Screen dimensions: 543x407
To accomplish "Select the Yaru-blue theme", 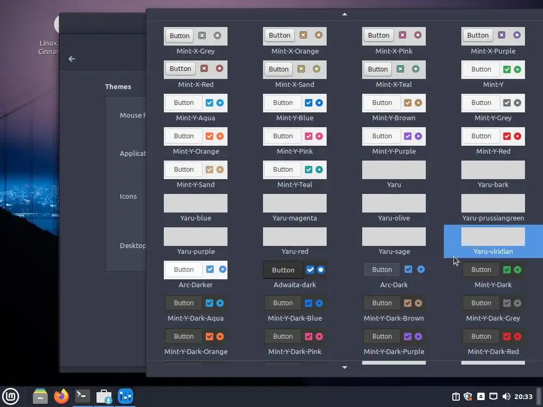I will pos(196,208).
